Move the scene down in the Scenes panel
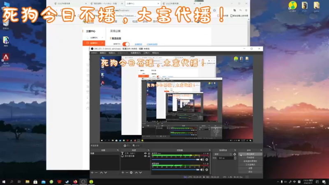 pos(106,172)
